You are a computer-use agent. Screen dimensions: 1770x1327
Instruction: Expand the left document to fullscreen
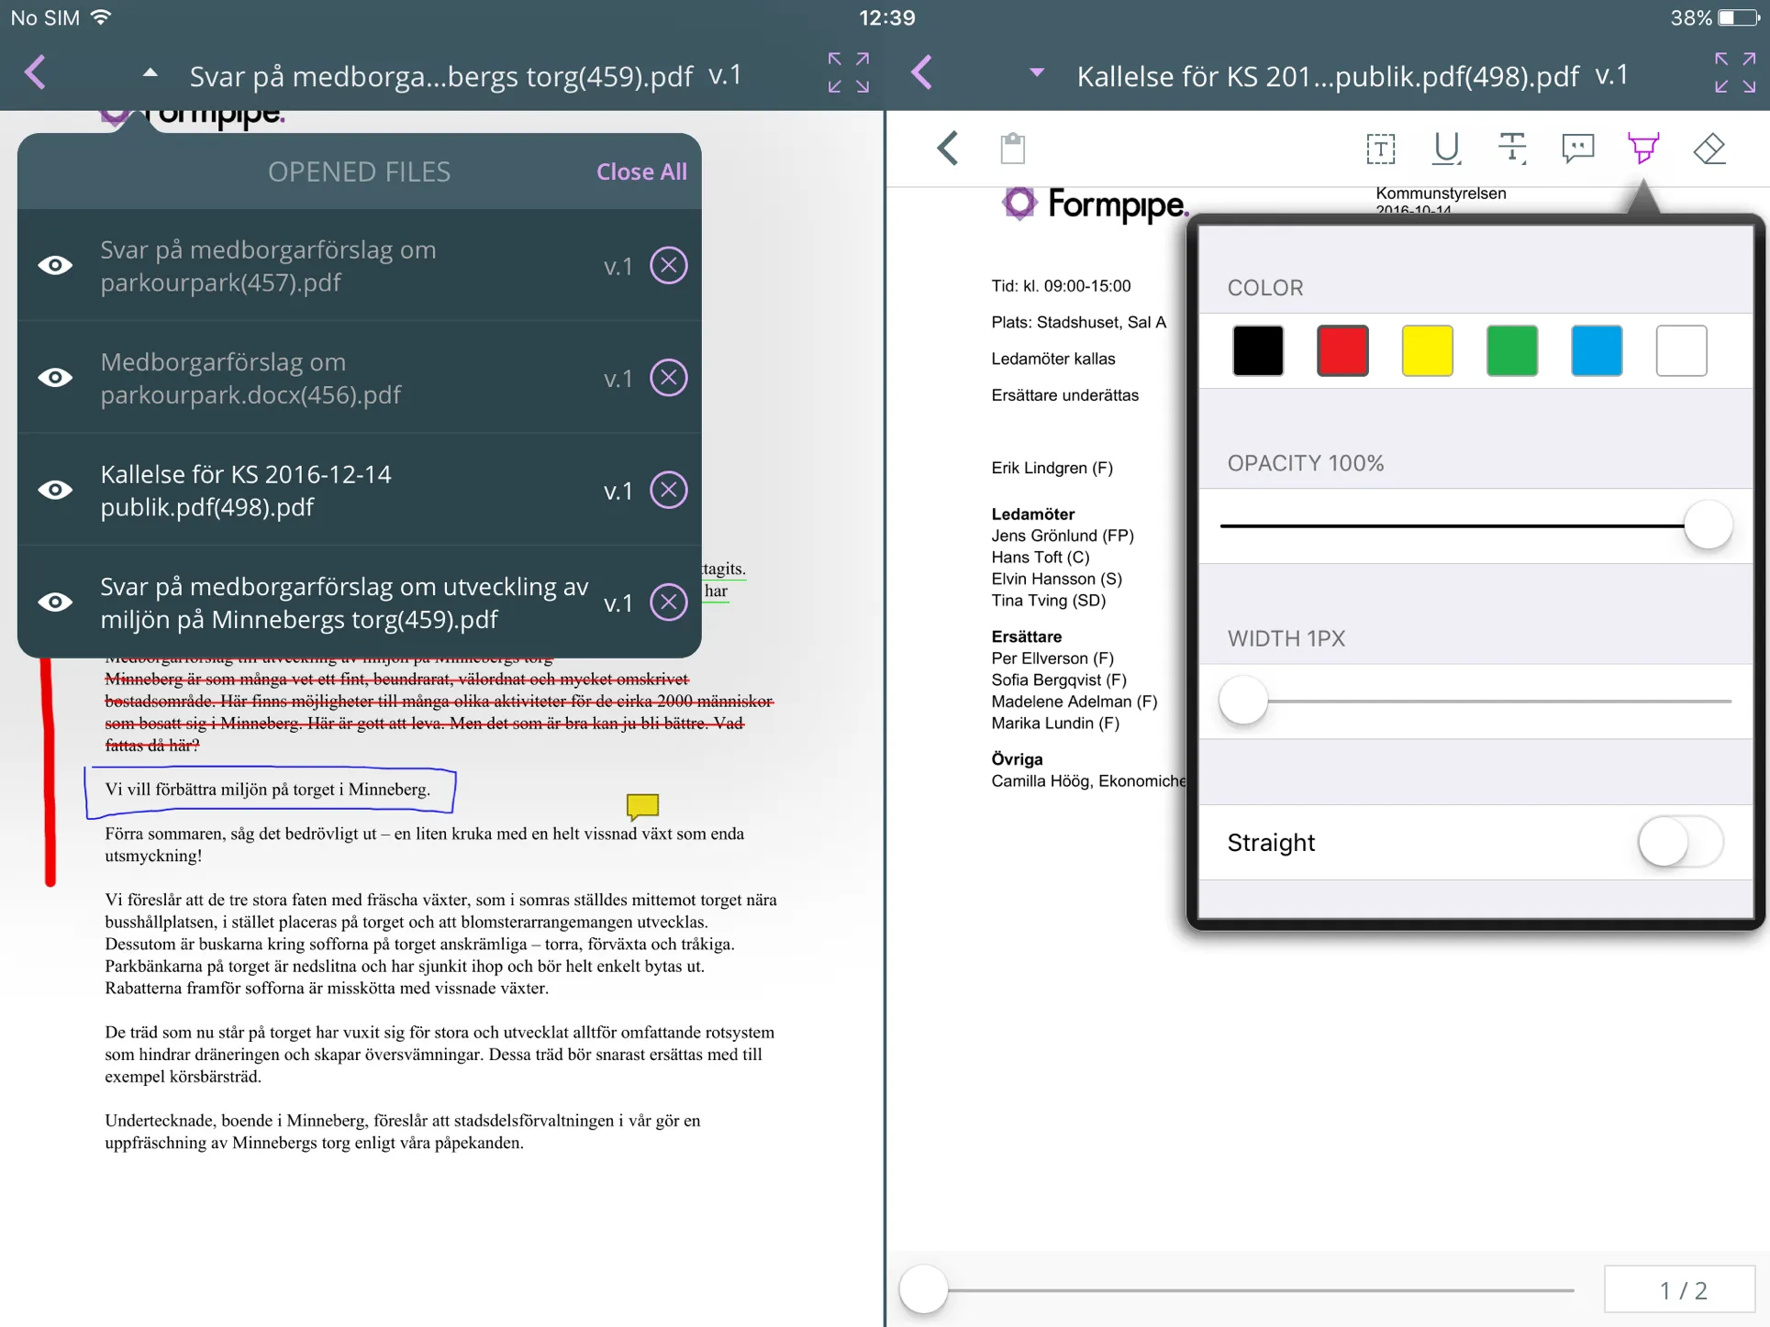[x=848, y=73]
